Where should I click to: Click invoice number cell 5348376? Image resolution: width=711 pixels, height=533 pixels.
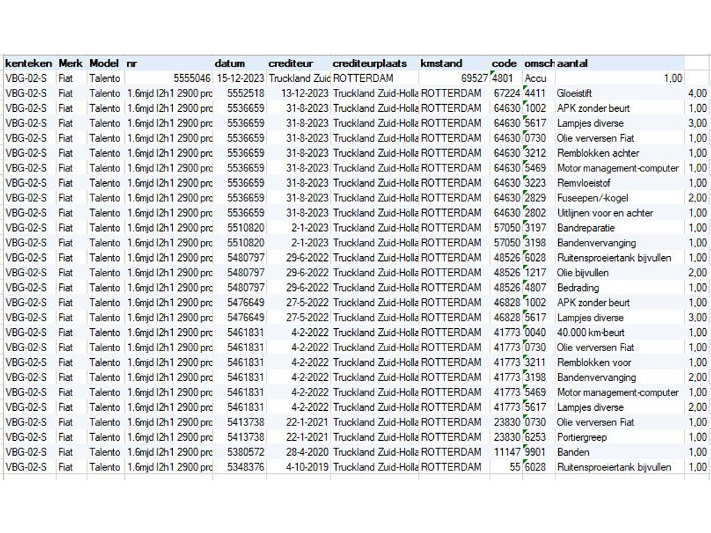tap(240, 467)
